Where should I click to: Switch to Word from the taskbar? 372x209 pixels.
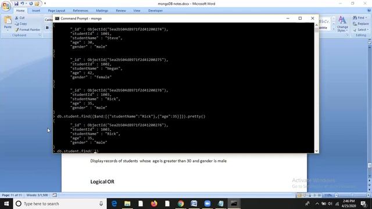[x=194, y=204]
